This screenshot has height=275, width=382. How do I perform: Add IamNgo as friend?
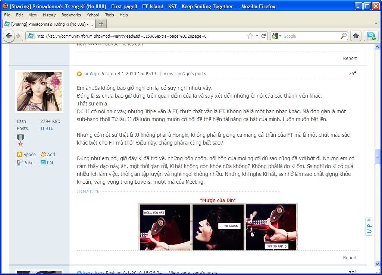click(x=48, y=154)
